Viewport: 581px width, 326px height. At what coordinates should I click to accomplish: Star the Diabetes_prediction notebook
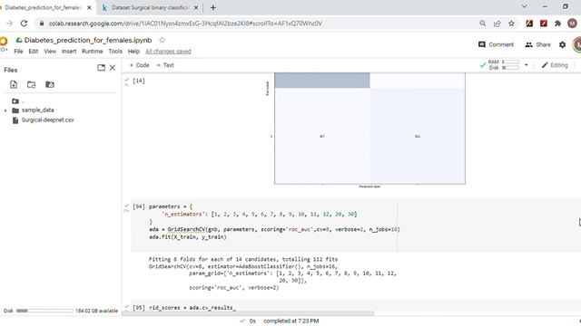pyautogui.click(x=162, y=40)
